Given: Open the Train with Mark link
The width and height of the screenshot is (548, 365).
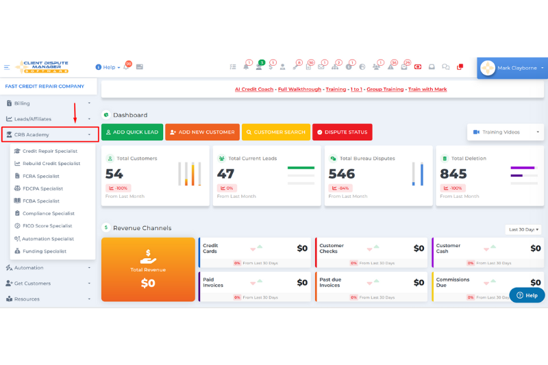Looking at the screenshot, I should click(x=427, y=90).
